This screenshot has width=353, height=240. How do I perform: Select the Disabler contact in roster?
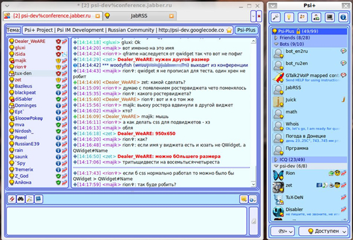pyautogui.click(x=309, y=212)
